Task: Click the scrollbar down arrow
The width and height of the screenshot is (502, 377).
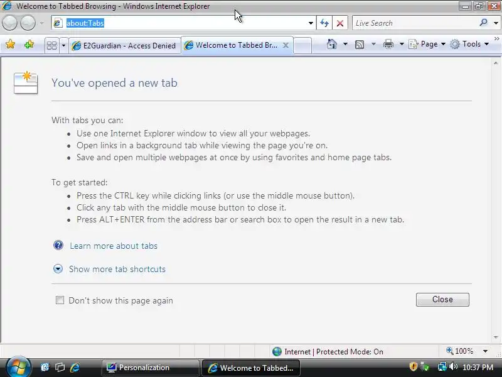Action: [x=496, y=337]
